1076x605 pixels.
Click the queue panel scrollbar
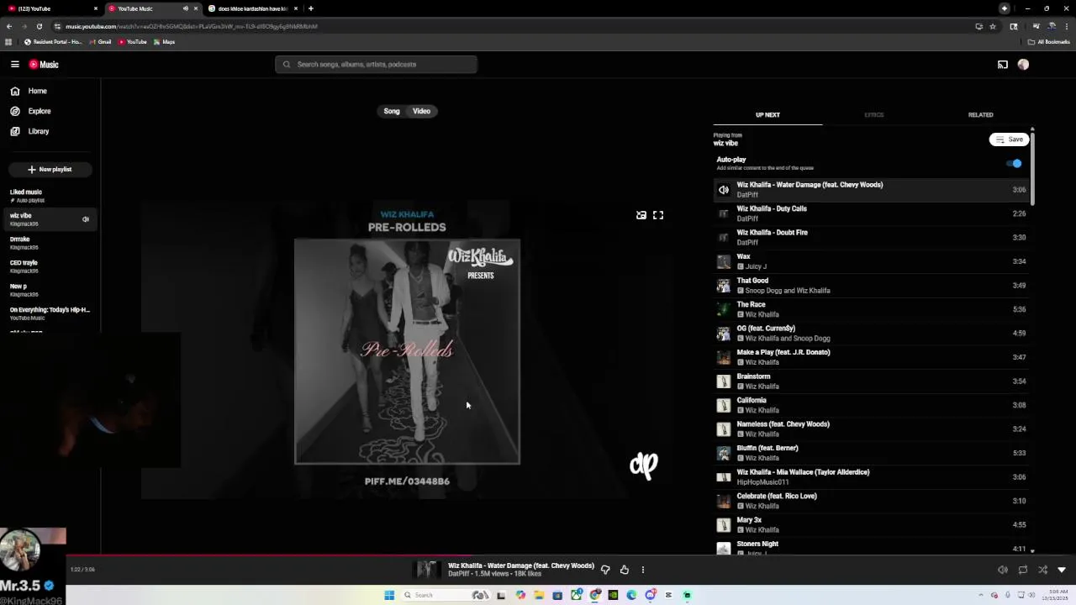coord(1032,168)
